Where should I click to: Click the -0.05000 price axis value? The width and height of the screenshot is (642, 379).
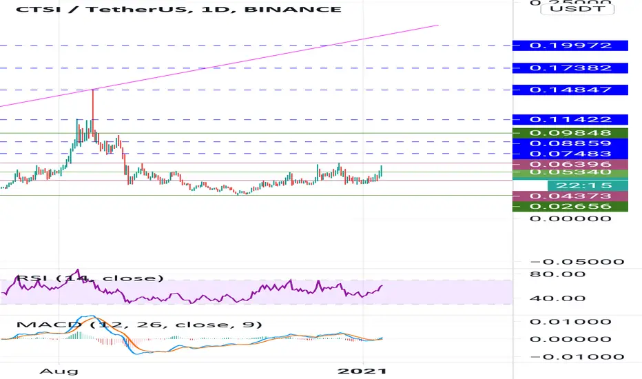click(x=577, y=262)
